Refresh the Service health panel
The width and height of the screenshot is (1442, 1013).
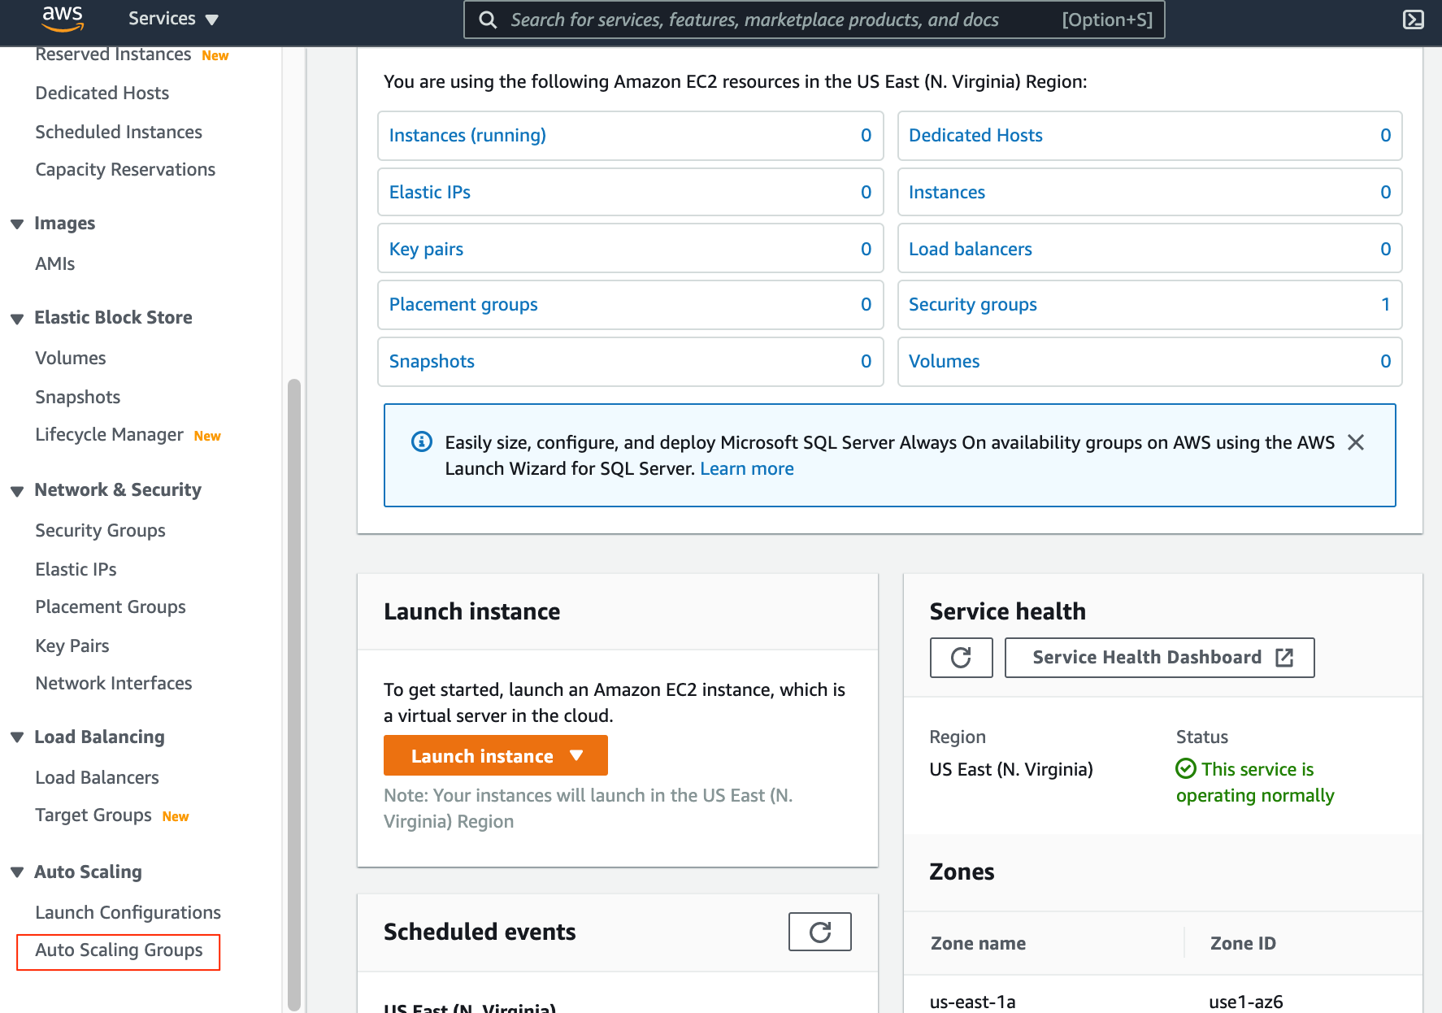[x=961, y=657]
